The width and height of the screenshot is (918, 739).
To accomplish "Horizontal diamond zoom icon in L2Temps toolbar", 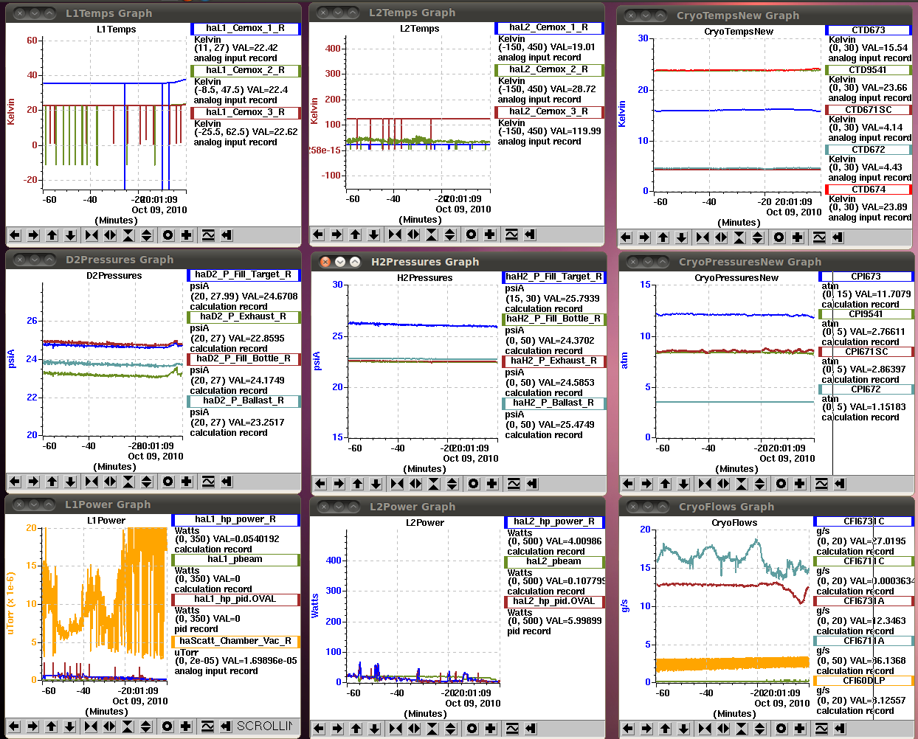I will coord(413,235).
